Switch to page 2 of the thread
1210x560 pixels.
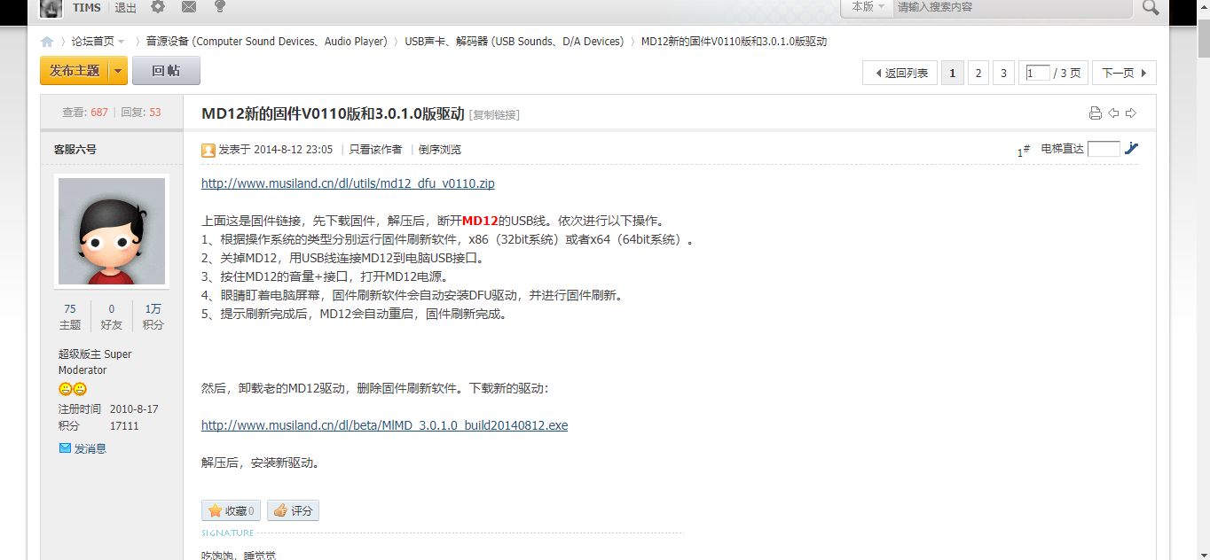tap(978, 73)
